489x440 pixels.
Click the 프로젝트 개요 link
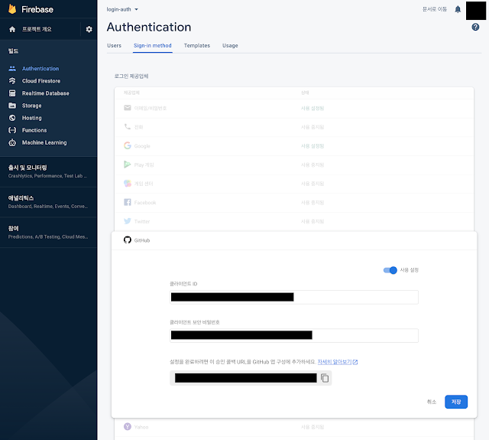[x=37, y=29]
